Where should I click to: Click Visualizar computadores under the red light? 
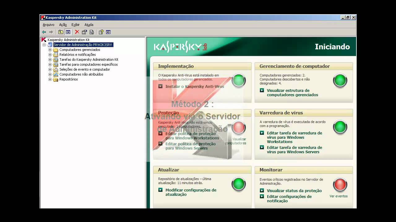[236, 141]
